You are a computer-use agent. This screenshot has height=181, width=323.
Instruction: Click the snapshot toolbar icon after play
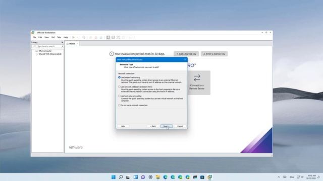click(84, 37)
